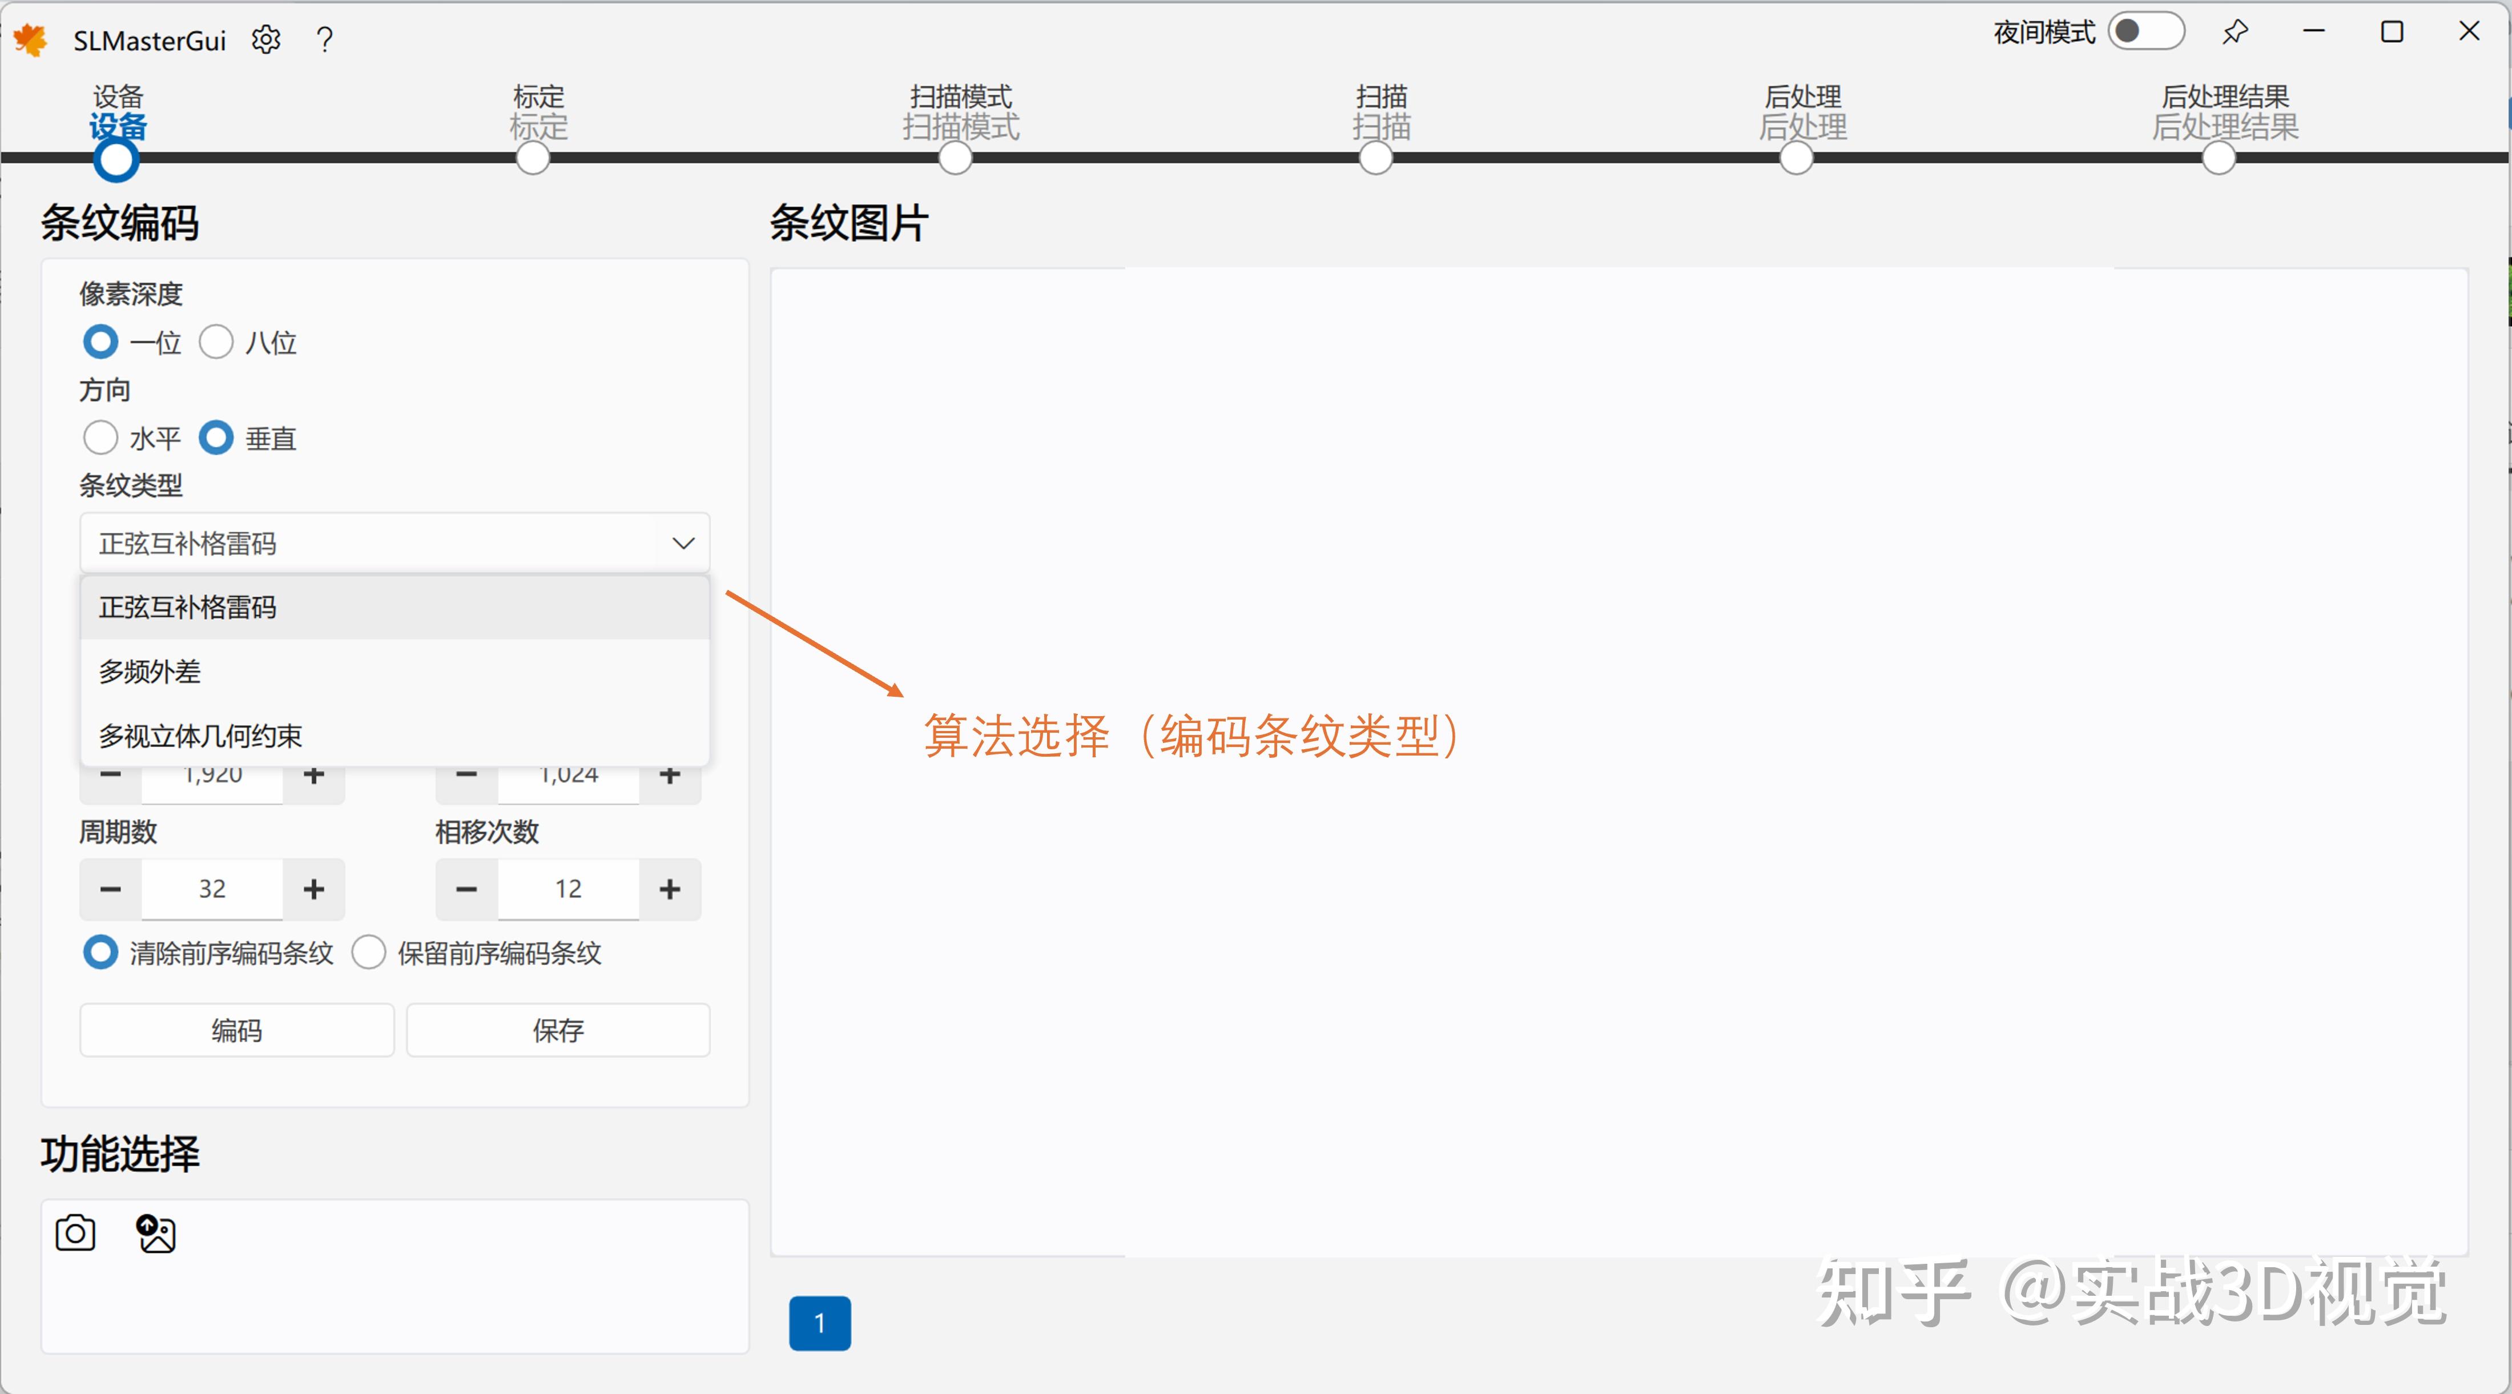The width and height of the screenshot is (2512, 1394).
Task: Choose 保留前序编码条纹 radio option
Action: [x=369, y=952]
